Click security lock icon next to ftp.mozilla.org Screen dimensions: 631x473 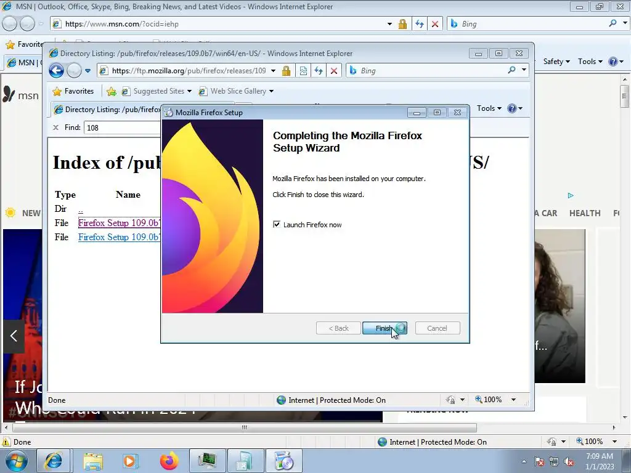click(x=286, y=71)
